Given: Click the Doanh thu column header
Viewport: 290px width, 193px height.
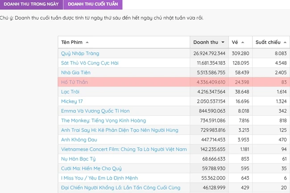Looking at the screenshot, I should pos(209,42).
